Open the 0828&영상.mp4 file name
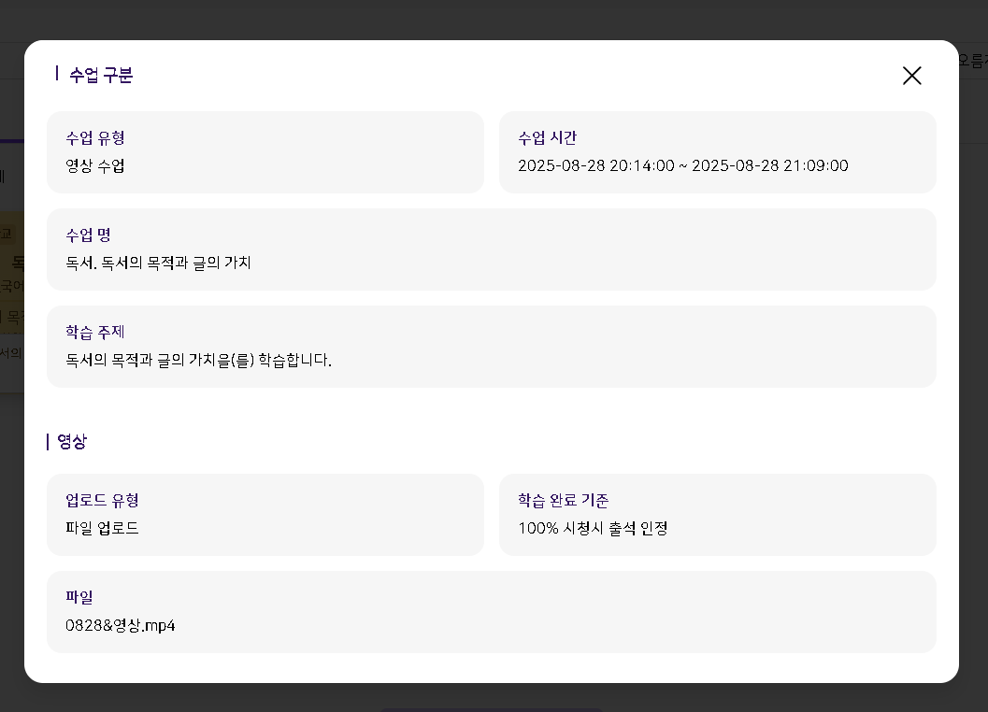Screen dimensions: 988x712 click(x=121, y=626)
